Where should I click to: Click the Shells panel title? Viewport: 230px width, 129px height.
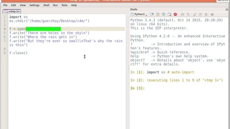pos(134,9)
